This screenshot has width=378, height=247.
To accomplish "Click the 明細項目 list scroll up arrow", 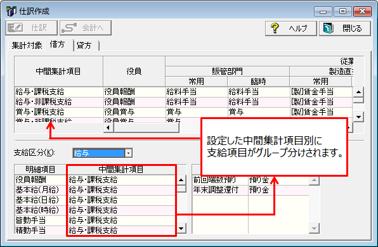I will coord(181,180).
